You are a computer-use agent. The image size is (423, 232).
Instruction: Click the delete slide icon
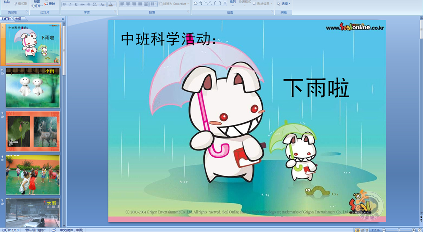46,4
